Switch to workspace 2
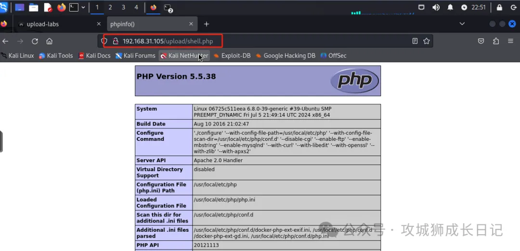This screenshot has width=520, height=251. [x=110, y=7]
